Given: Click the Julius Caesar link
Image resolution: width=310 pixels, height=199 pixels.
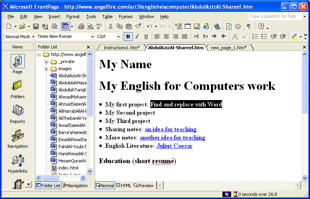Looking at the screenshot, I should click(x=174, y=146).
